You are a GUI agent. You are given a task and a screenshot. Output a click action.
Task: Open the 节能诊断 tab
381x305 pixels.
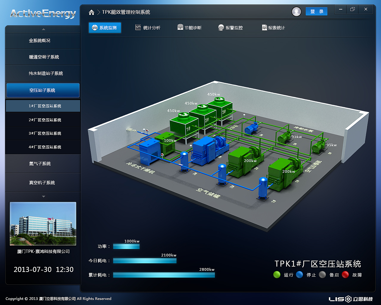click(189, 28)
